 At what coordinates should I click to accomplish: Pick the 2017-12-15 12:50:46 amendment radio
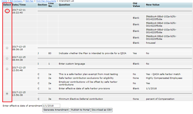(7, 69)
